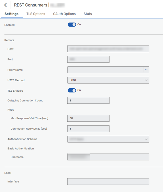The image size is (163, 192).
Task: Disable the TLS Enabled switch
Action: coord(72,90)
